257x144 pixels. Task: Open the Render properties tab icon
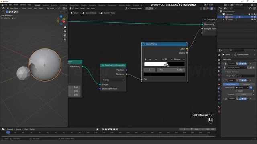pyautogui.click(x=219, y=60)
